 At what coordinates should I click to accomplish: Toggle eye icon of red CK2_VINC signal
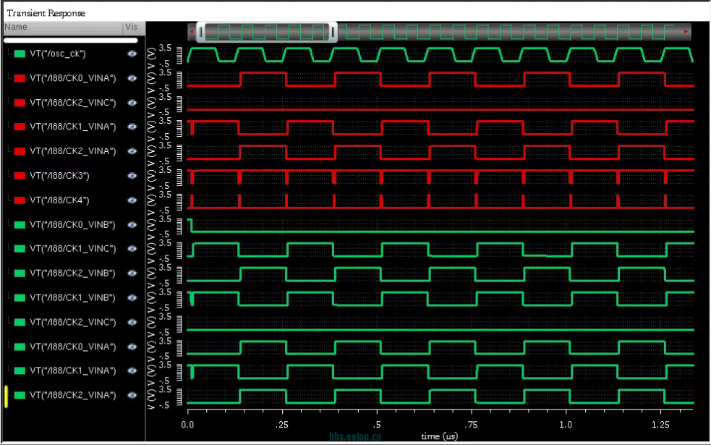click(132, 103)
